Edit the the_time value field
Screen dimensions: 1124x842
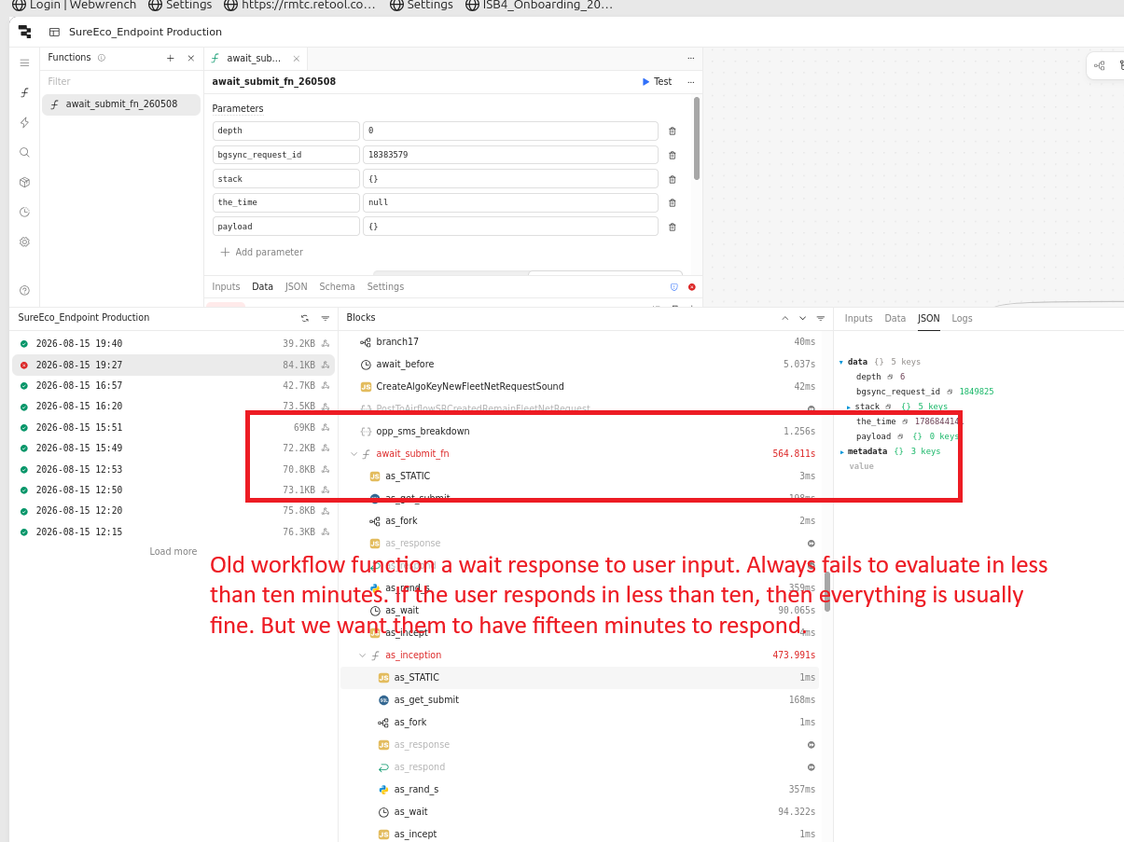[510, 202]
